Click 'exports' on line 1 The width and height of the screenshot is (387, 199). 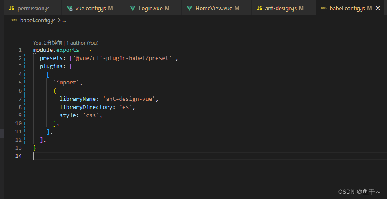(x=67, y=50)
